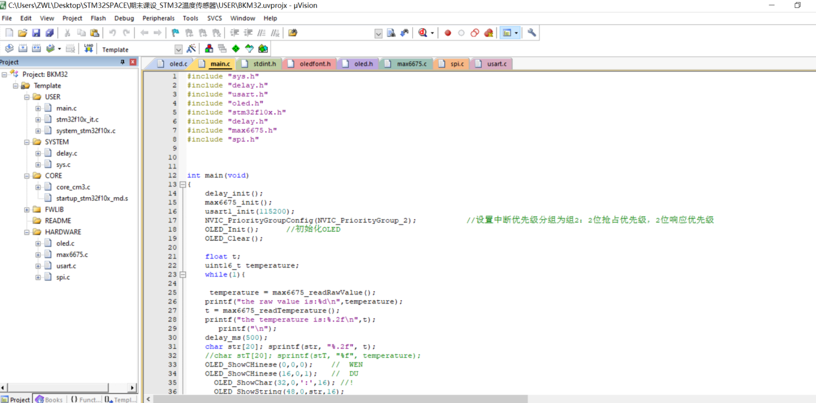
Task: Open Options for Target magic wand
Action: 191,49
